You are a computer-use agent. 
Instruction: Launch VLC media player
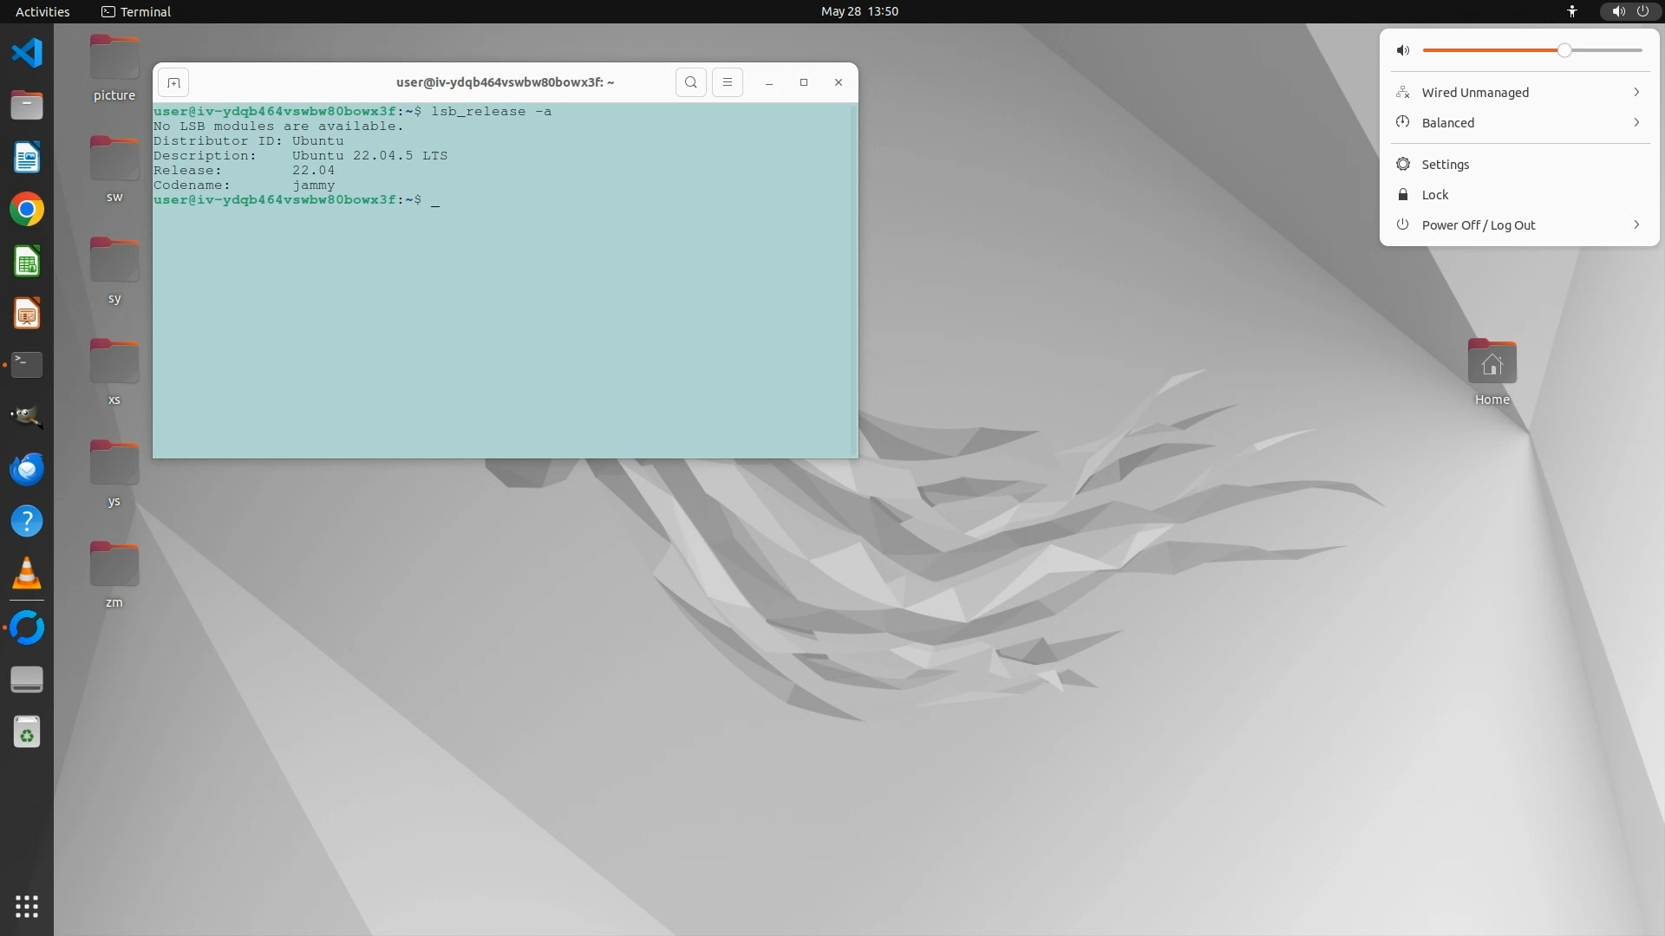[x=27, y=574]
